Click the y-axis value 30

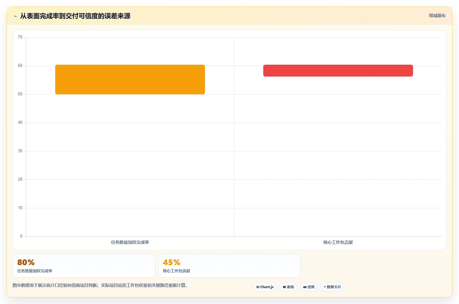click(x=20, y=151)
